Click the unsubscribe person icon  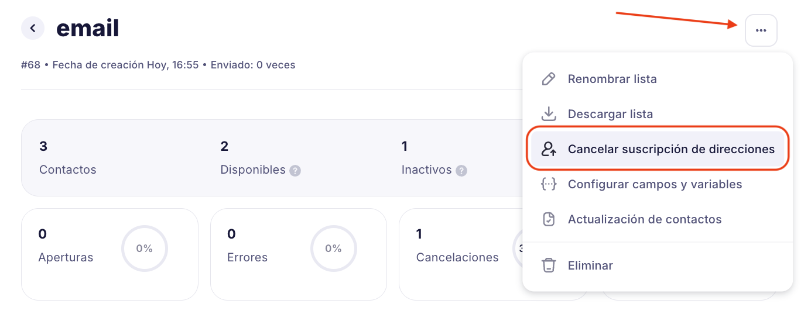(549, 149)
